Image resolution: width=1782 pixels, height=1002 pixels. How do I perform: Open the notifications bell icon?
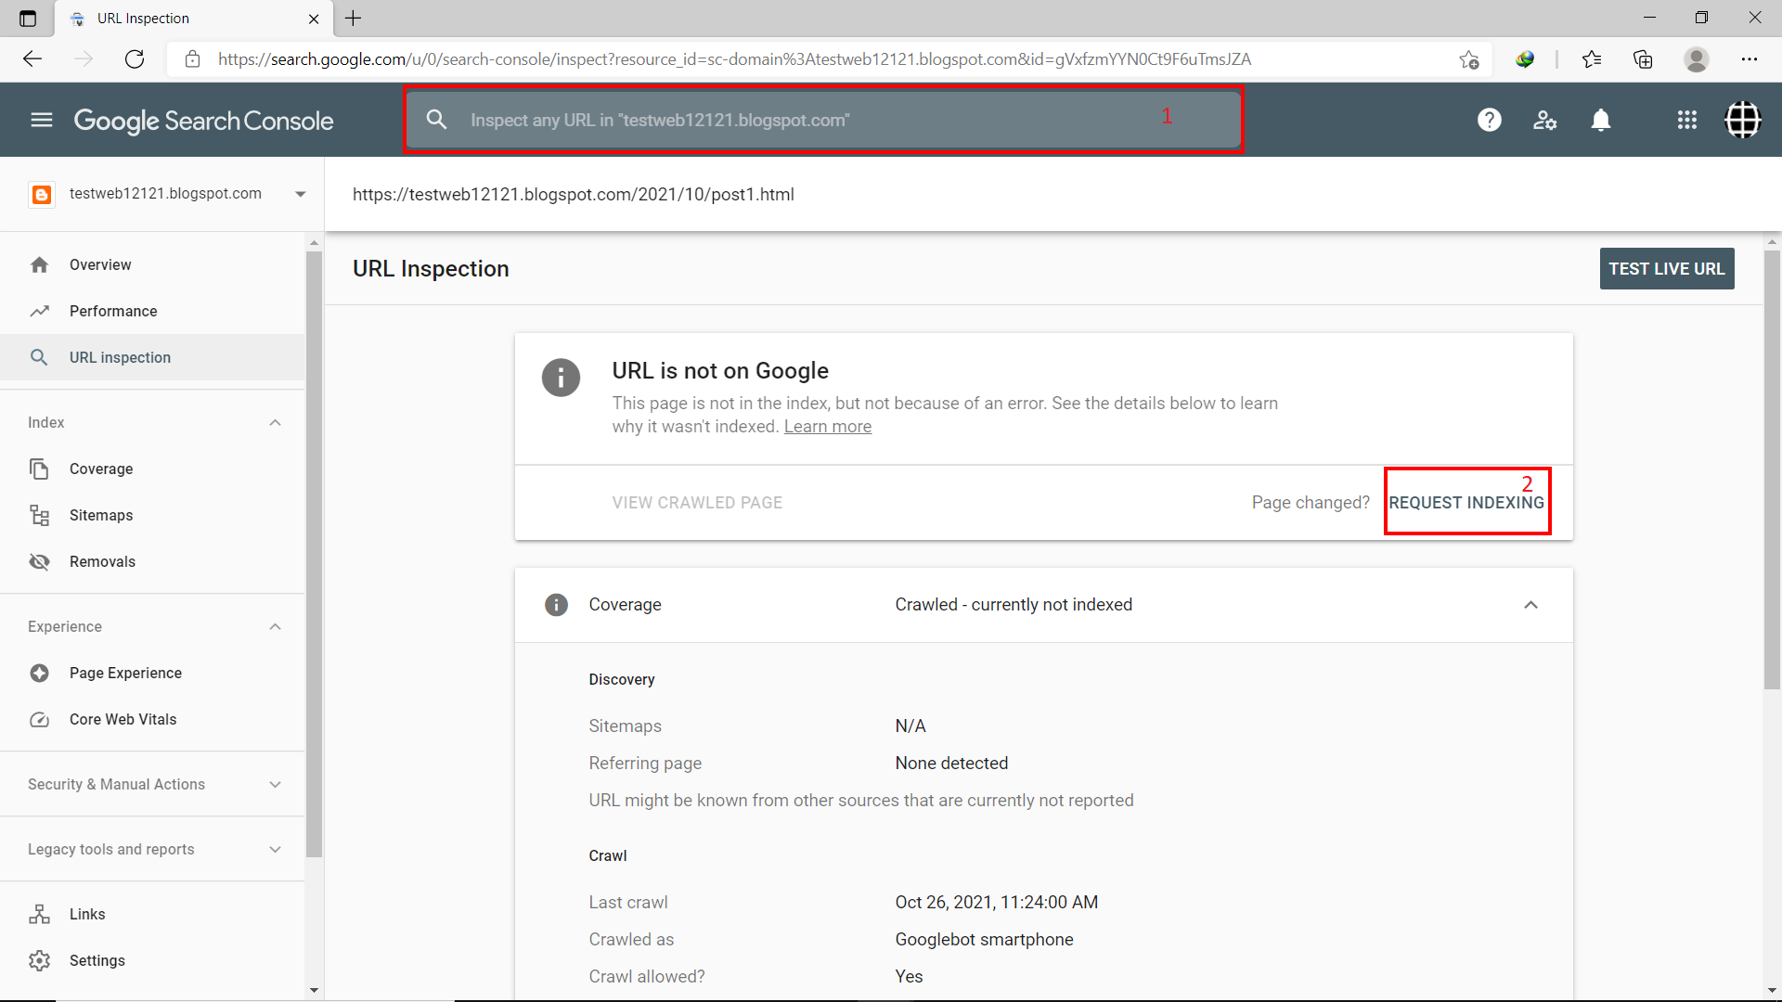(1600, 120)
